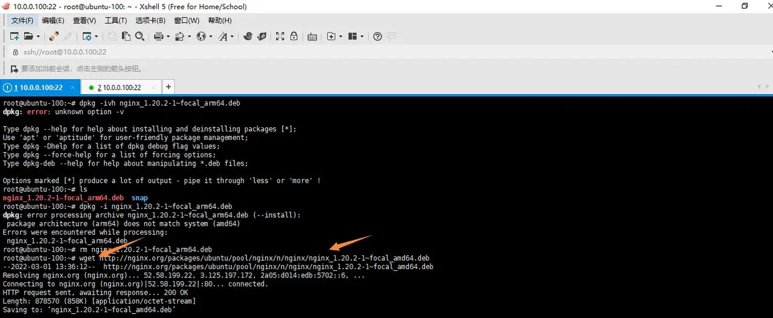Click 'dpkg: error: unknown option -v' line
Viewport: 773px width, 318px height.
[x=63, y=112]
